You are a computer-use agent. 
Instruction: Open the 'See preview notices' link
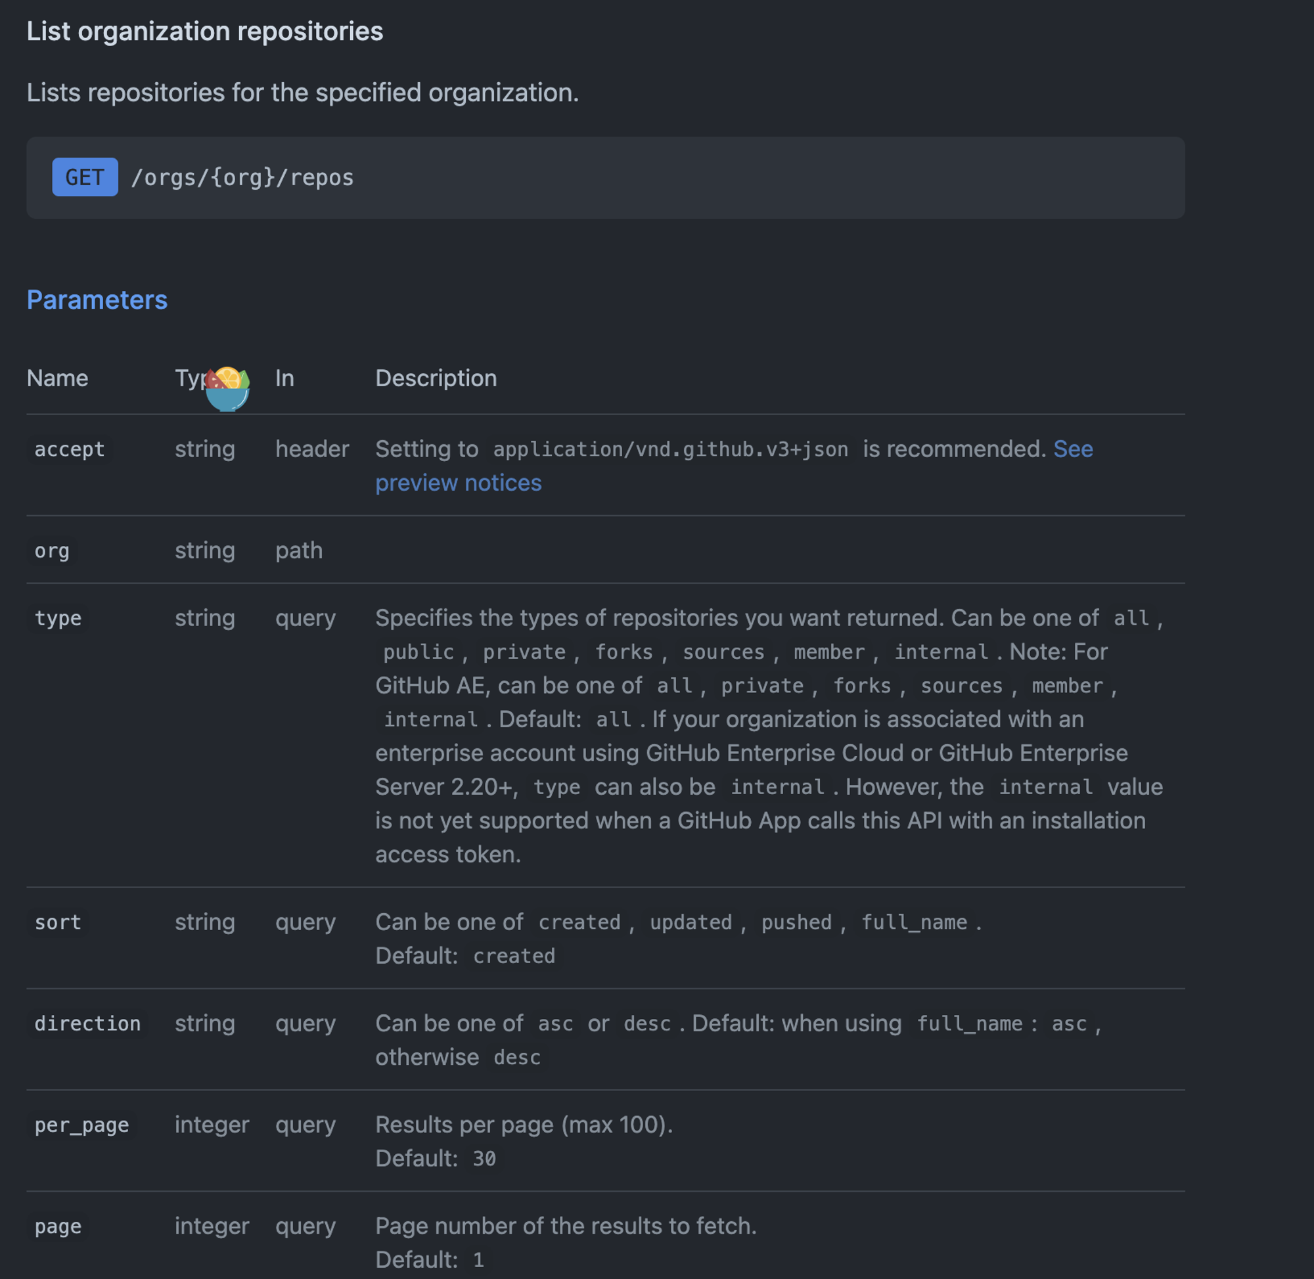click(735, 466)
